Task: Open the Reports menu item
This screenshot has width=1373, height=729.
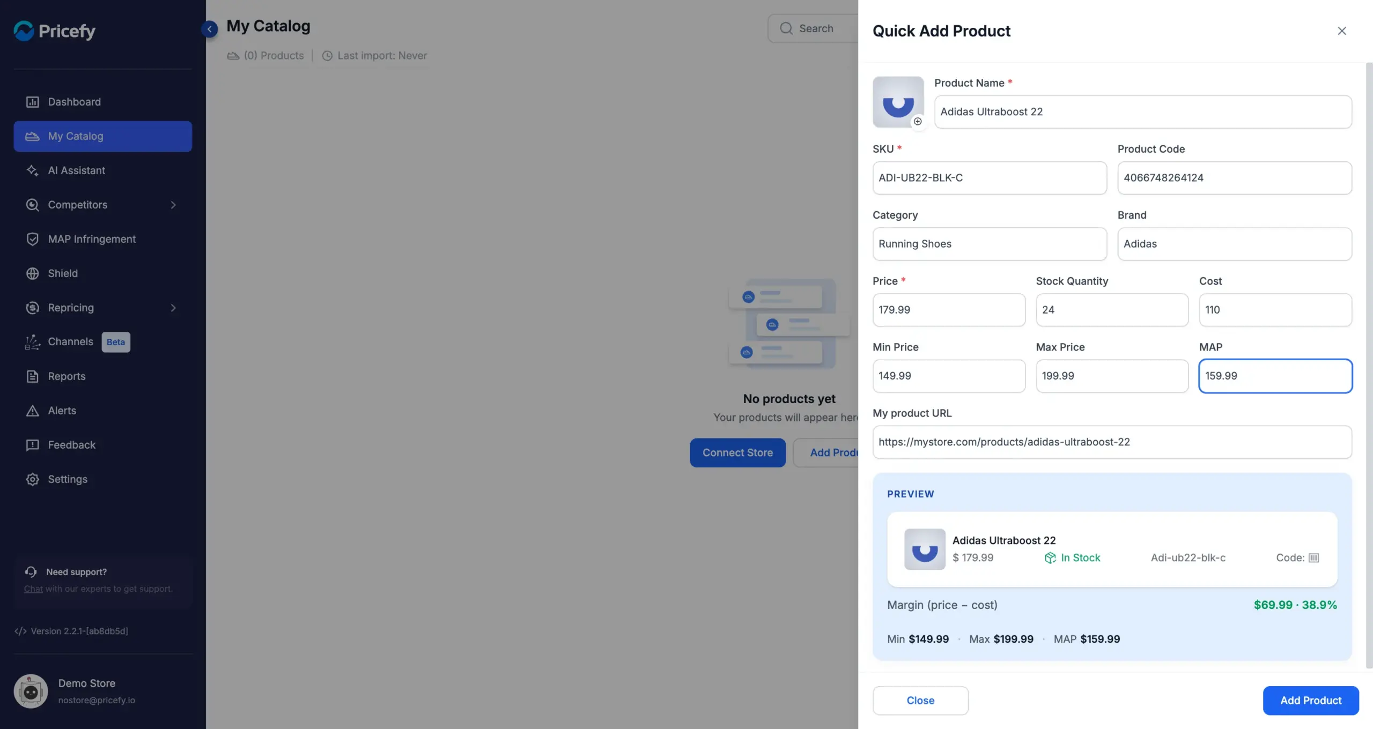Action: [102, 376]
